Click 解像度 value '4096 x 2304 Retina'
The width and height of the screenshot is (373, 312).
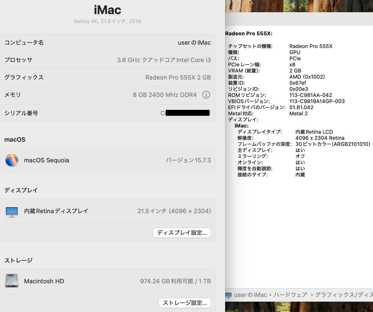[320, 138]
